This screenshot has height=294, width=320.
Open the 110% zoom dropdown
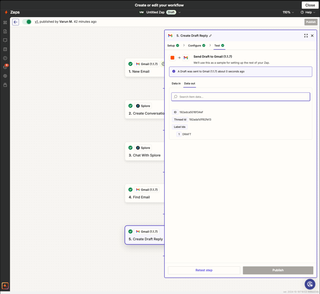(288, 12)
